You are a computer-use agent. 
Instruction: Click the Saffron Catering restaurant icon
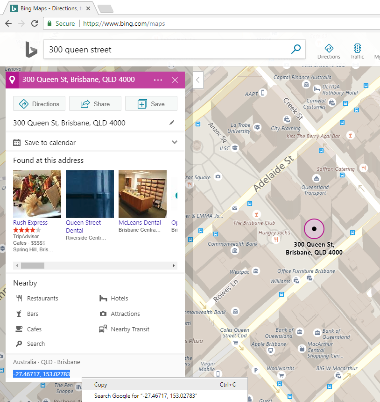pyautogui.click(x=363, y=168)
